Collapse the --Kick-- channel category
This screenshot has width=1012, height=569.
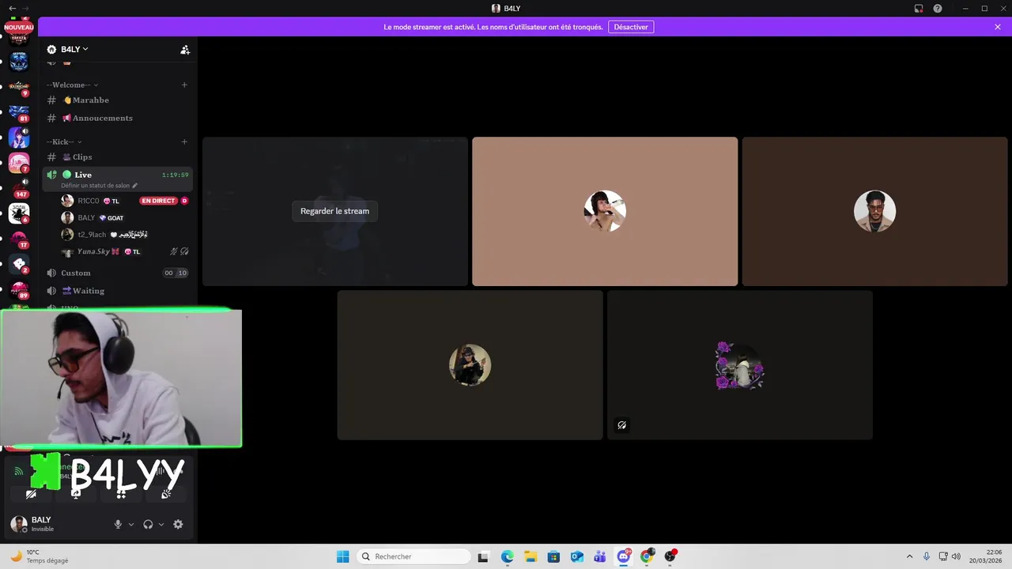(x=64, y=141)
